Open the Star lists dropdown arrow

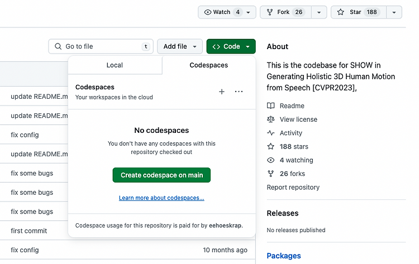pos(394,12)
